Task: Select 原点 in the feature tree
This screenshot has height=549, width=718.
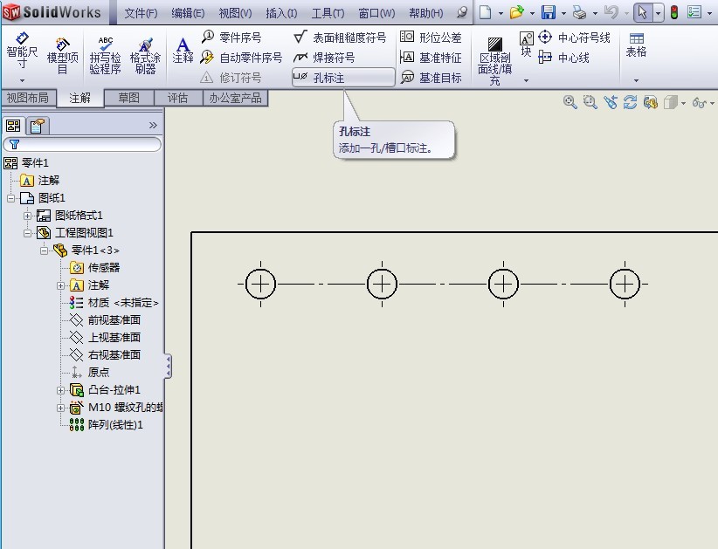Action: coord(90,372)
